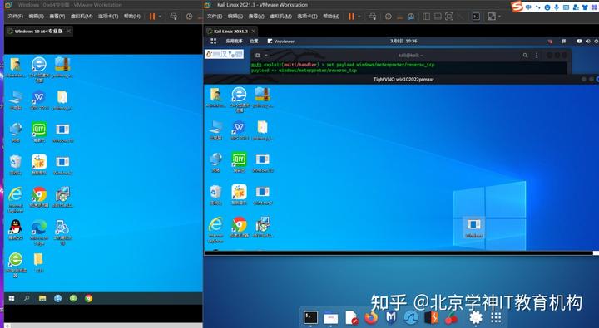The width and height of the screenshot is (599, 328).
Task: Open Chrome in Windows 10 VM taskbar
Action: pyautogui.click(x=89, y=299)
